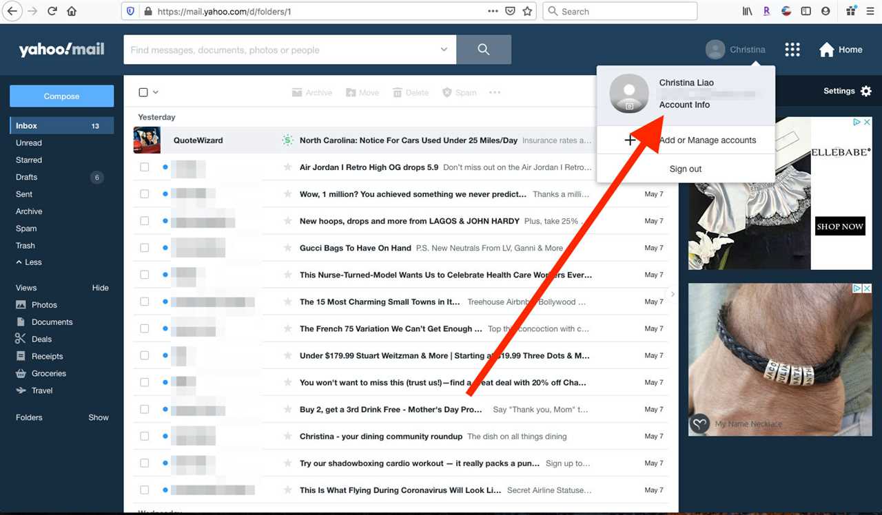The height and width of the screenshot is (515, 882).
Task: Open the Receipts view
Action: point(46,356)
